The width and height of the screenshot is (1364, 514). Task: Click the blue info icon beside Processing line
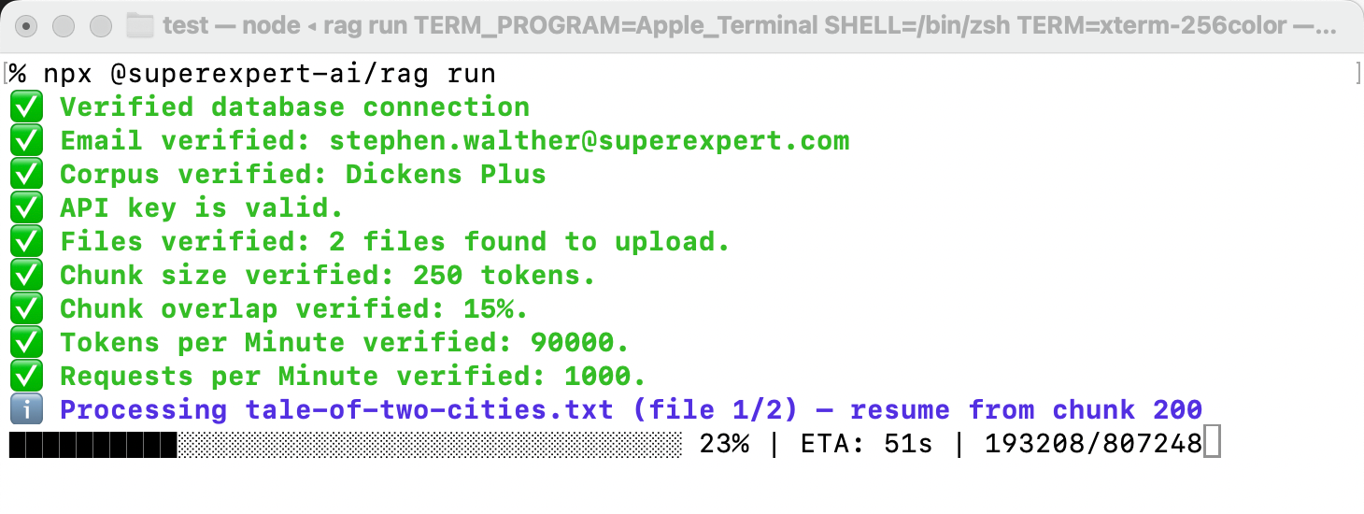pyautogui.click(x=26, y=409)
